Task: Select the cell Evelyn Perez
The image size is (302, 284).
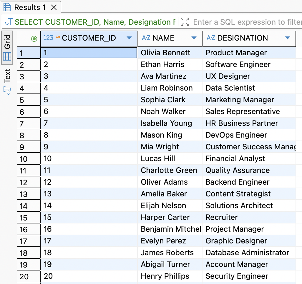Action: 170,241
